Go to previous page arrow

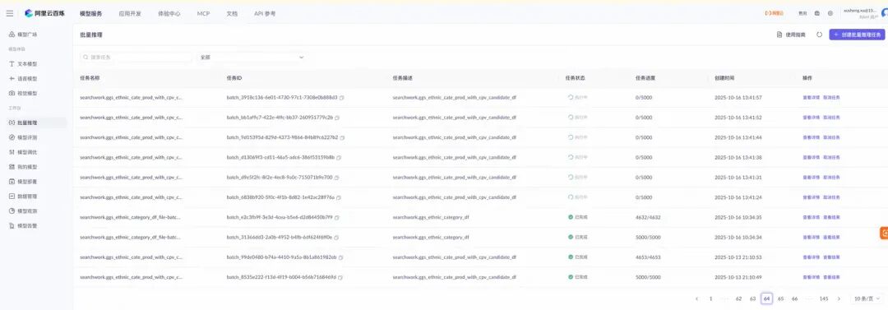pos(696,298)
